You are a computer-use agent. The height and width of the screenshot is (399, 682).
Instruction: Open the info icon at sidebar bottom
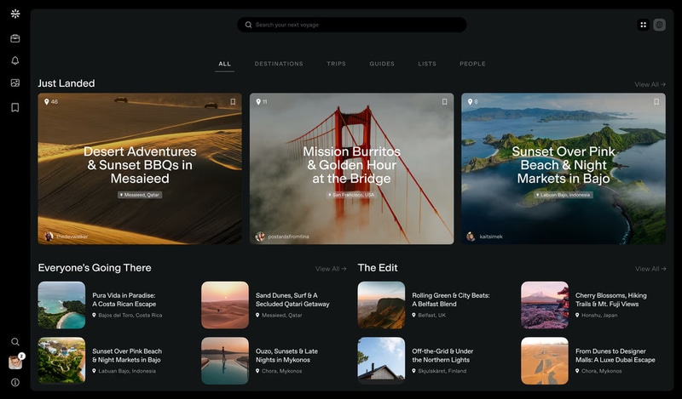14,383
